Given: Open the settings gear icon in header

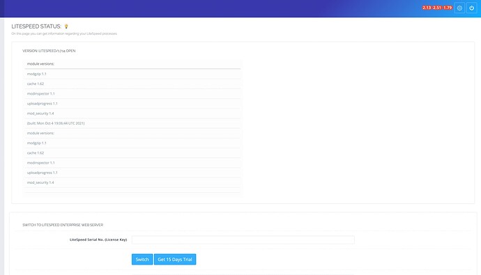Looking at the screenshot, I should (459, 8).
